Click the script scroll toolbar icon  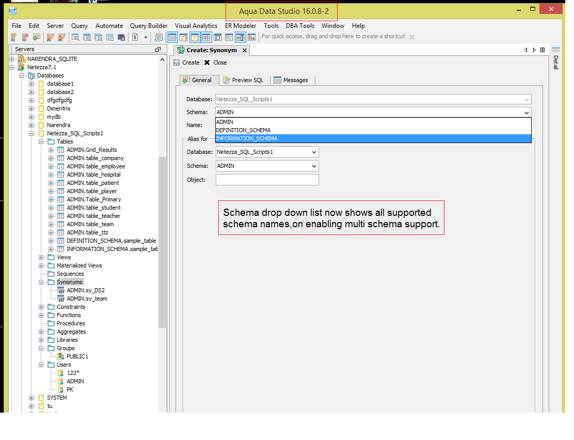[x=158, y=37]
